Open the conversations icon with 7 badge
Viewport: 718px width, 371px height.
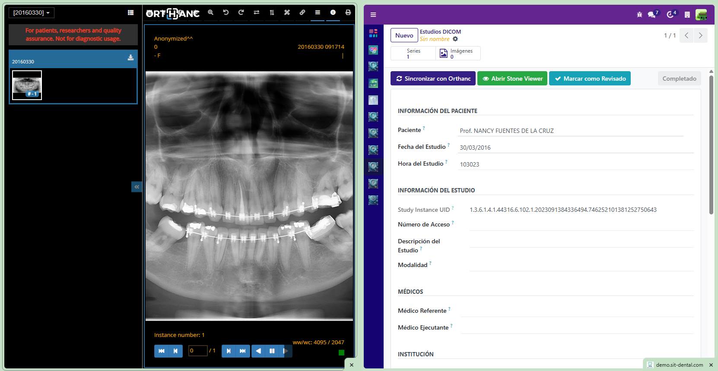[x=652, y=15]
